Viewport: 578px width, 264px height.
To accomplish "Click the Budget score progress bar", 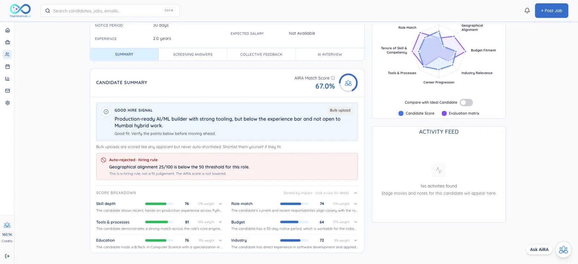I will pyautogui.click(x=294, y=222).
